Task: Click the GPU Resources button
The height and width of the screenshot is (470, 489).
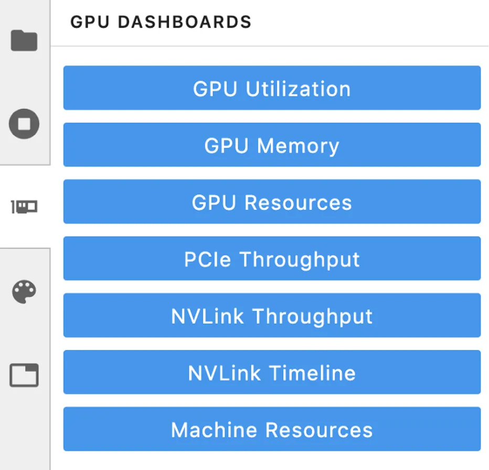Action: (x=272, y=202)
